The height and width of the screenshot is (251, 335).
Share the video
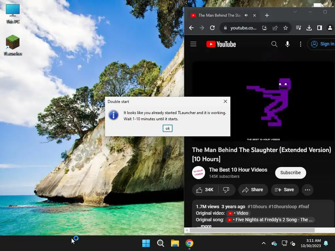click(x=253, y=190)
